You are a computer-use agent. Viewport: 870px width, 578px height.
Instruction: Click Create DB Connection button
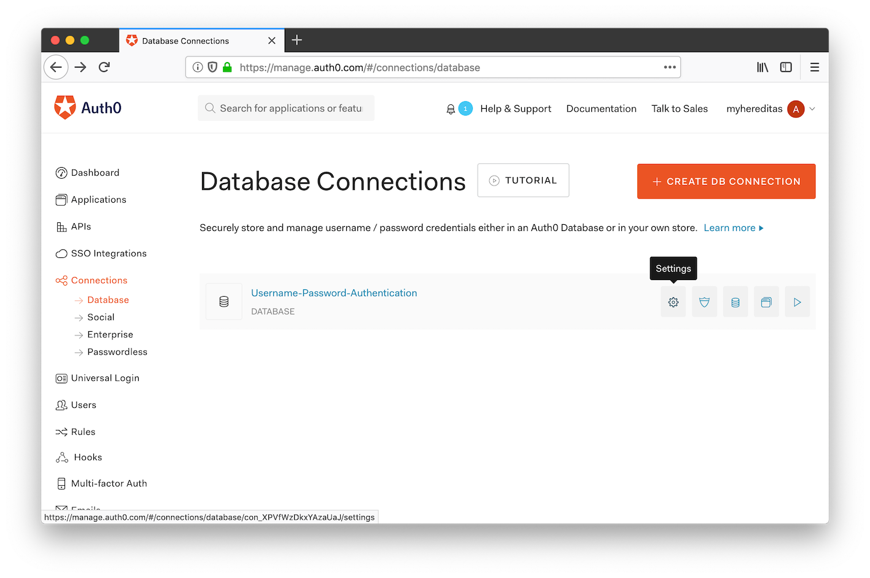726,181
